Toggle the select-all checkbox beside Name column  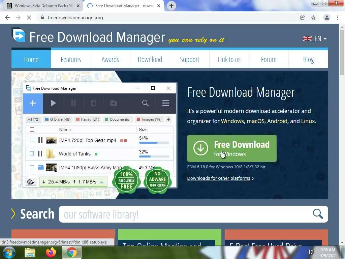(x=32, y=129)
